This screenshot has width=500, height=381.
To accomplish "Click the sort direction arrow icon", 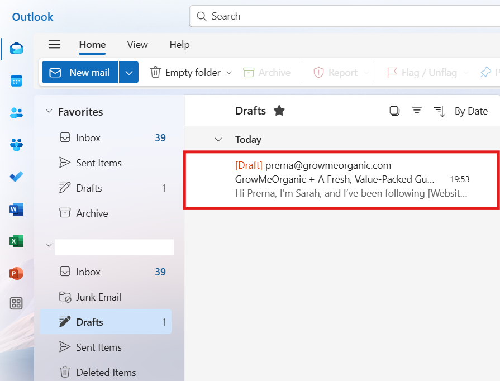I will pos(440,111).
